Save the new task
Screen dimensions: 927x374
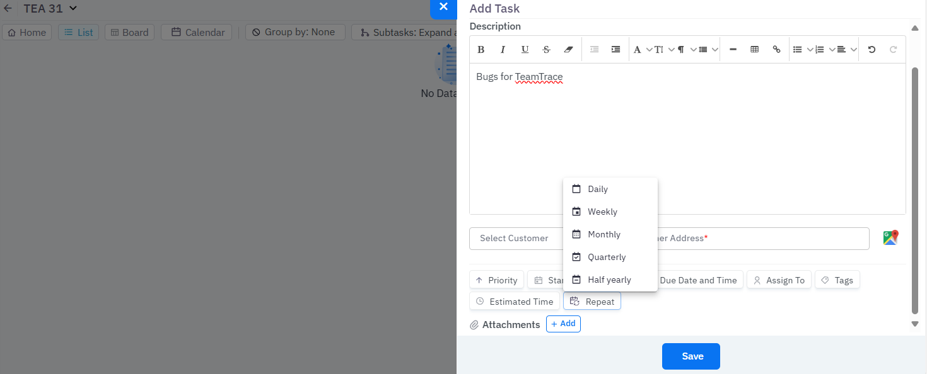(x=691, y=356)
